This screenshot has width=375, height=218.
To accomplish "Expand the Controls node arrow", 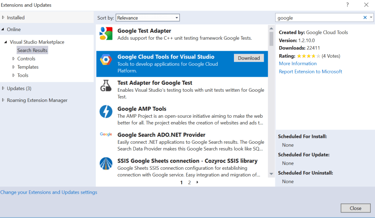I will pos(14,58).
